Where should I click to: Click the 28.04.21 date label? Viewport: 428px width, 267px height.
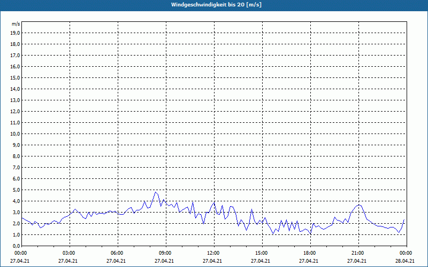coord(405,261)
